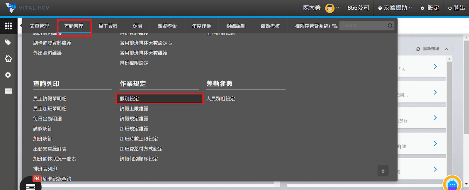Viewport: 469px width, 190px height.
Task: Open the second card's right chevron
Action: 435,92
